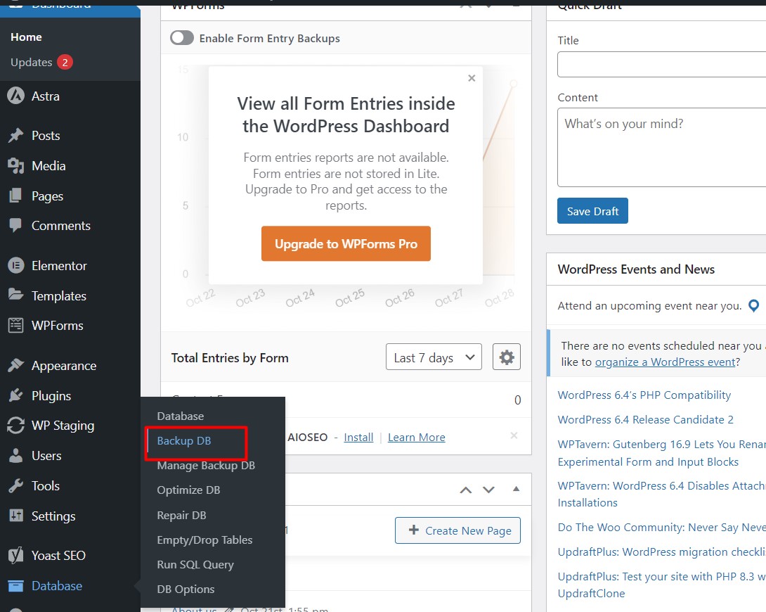The height and width of the screenshot is (612, 766).
Task: Close the Upgrade to Pro popup
Action: (472, 78)
